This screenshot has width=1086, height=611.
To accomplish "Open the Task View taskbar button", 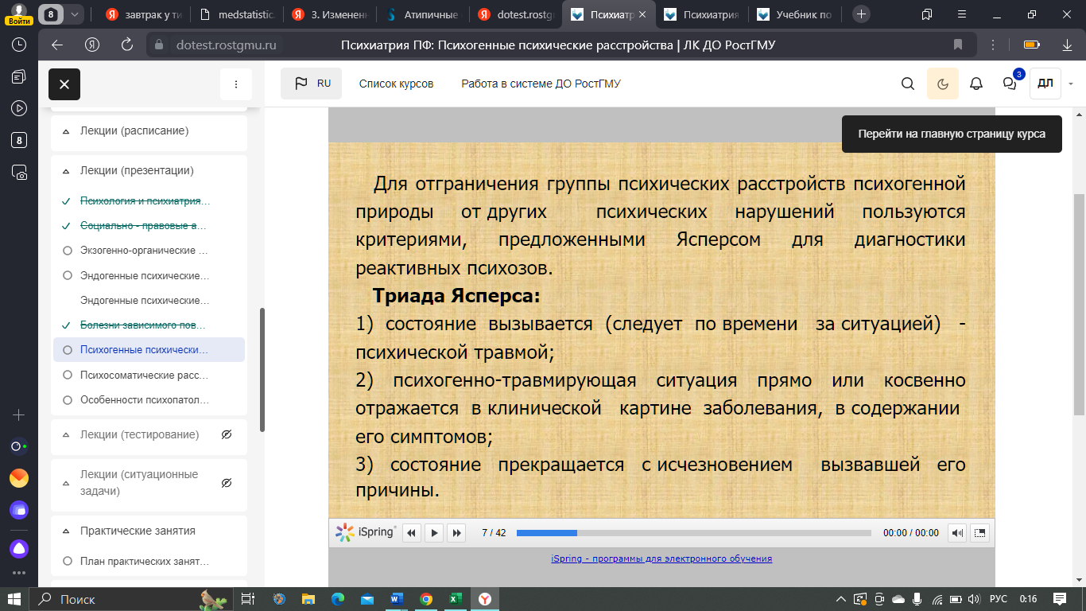I will click(248, 599).
